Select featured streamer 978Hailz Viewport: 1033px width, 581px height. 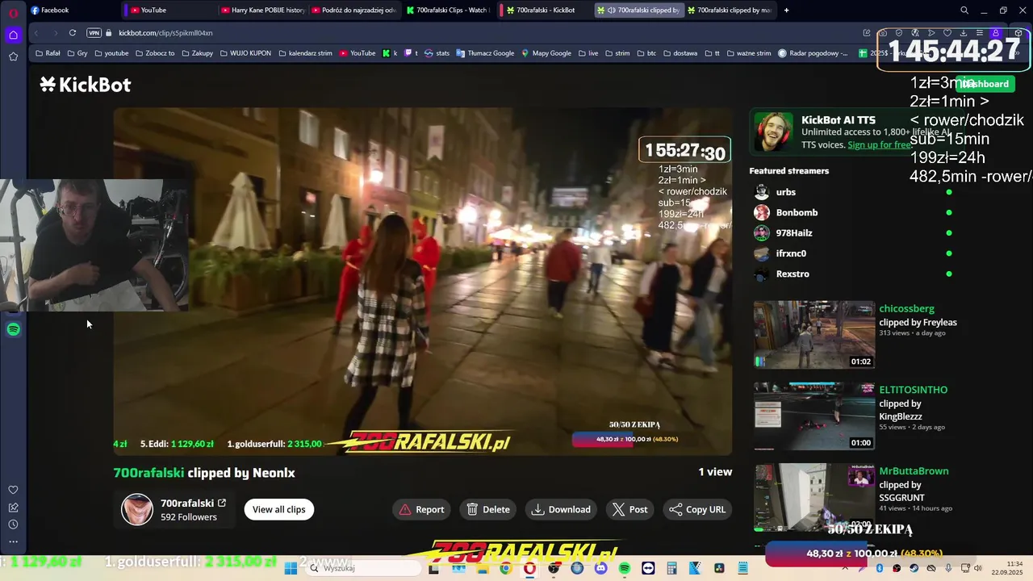pyautogui.click(x=794, y=232)
